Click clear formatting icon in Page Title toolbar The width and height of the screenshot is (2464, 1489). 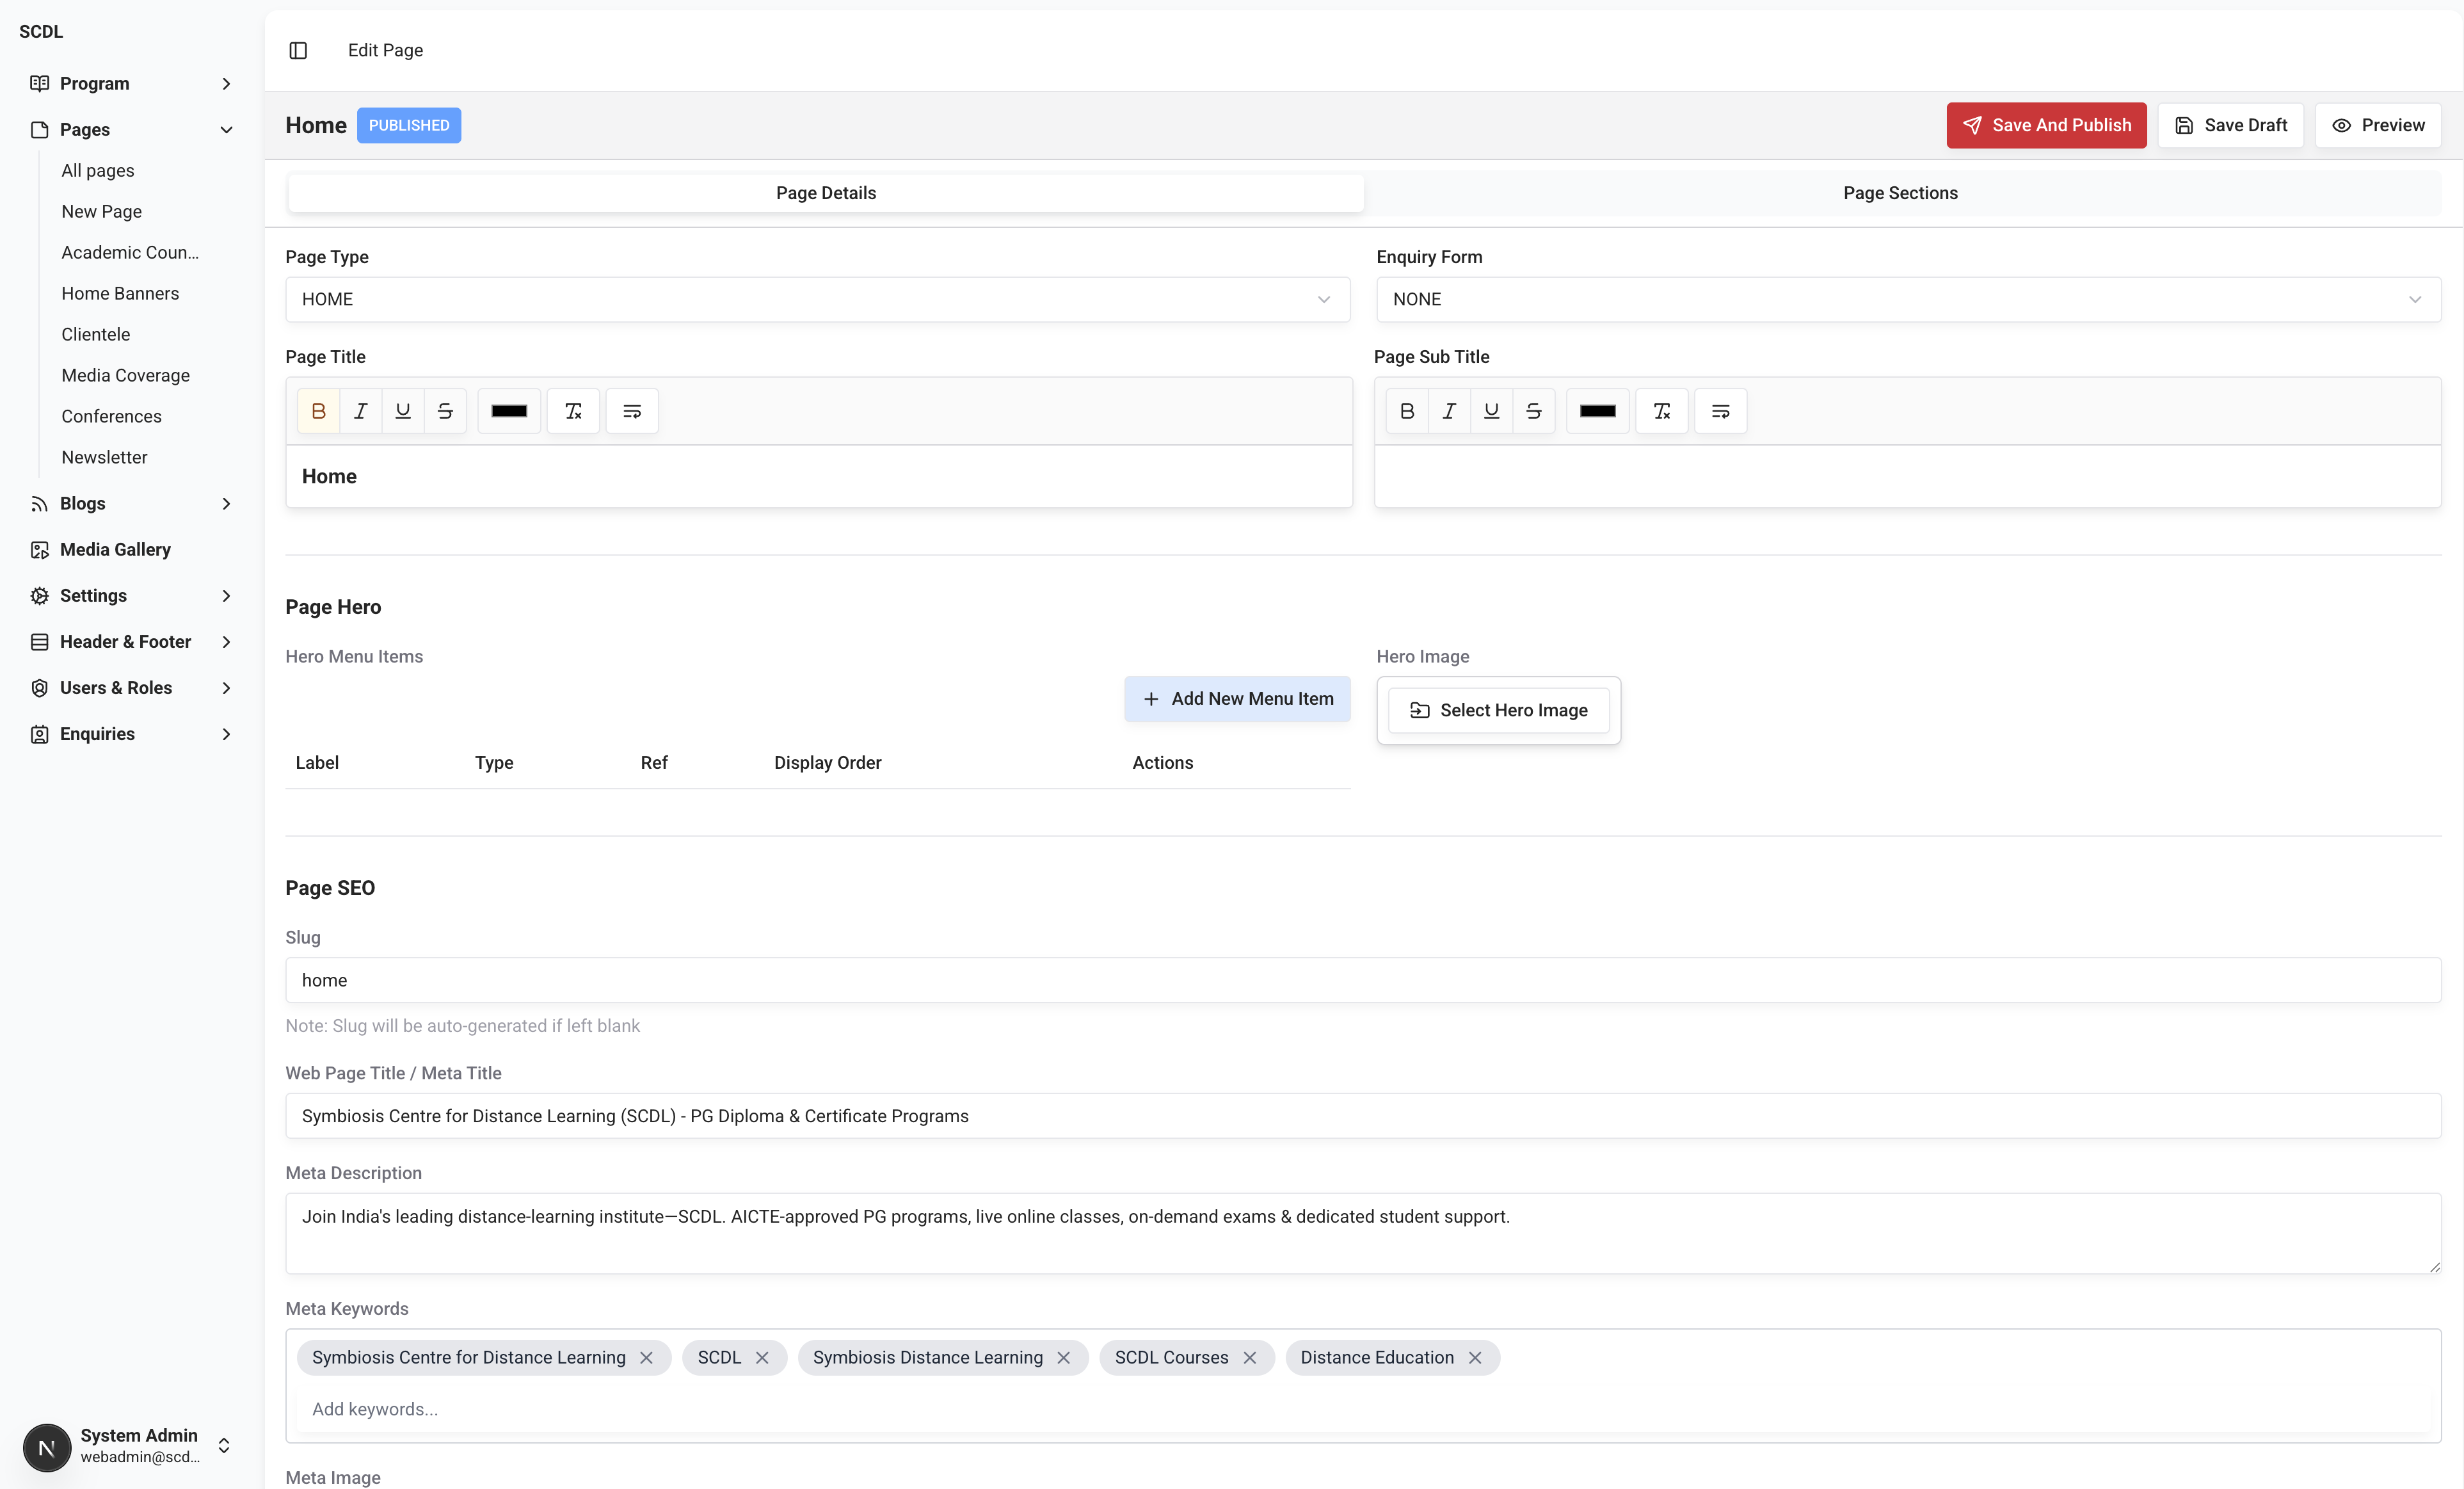tap(573, 411)
